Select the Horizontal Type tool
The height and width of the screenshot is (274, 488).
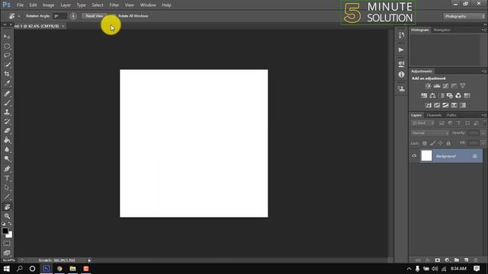(x=7, y=178)
